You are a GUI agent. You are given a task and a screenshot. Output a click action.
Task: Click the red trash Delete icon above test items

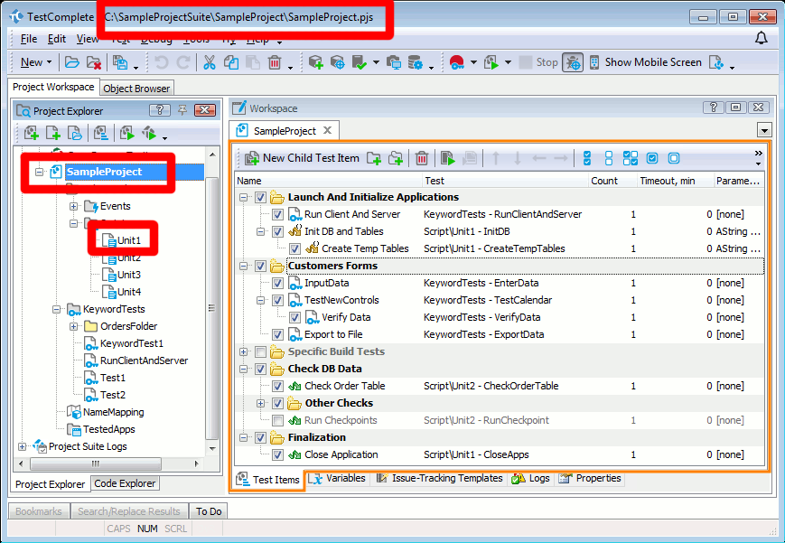421,158
